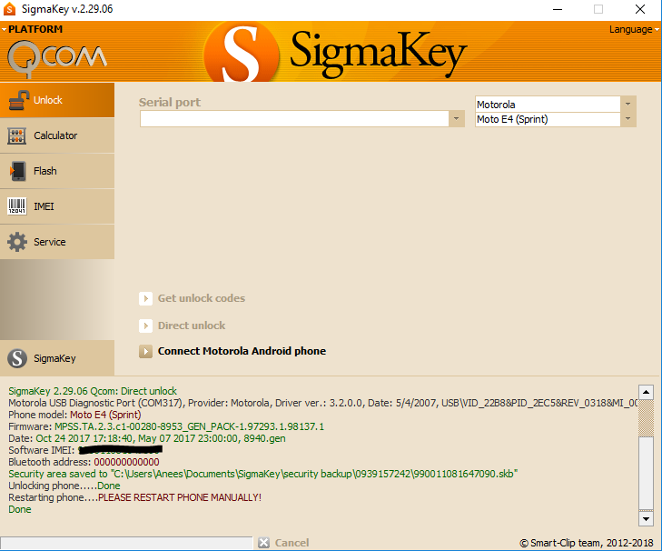Click the log scroll up arrow
This screenshot has width=662, height=551.
[646, 393]
